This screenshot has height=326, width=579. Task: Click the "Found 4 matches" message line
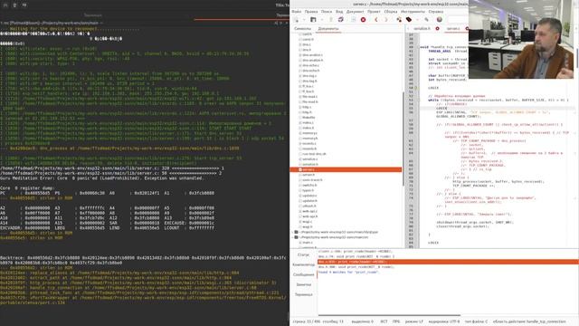(x=348, y=272)
